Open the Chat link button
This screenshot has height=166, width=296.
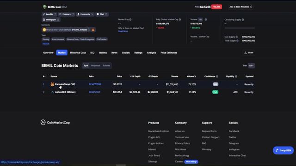[102, 14]
